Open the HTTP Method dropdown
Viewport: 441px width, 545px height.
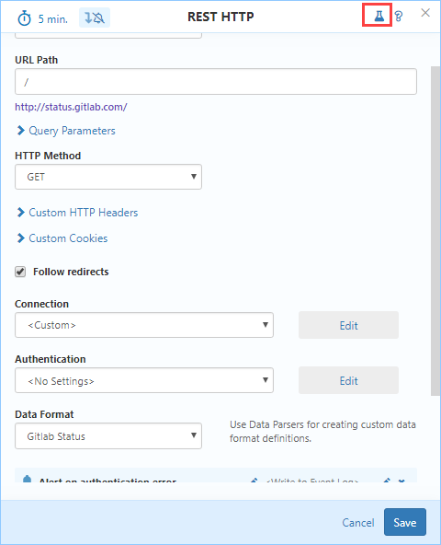pos(108,177)
